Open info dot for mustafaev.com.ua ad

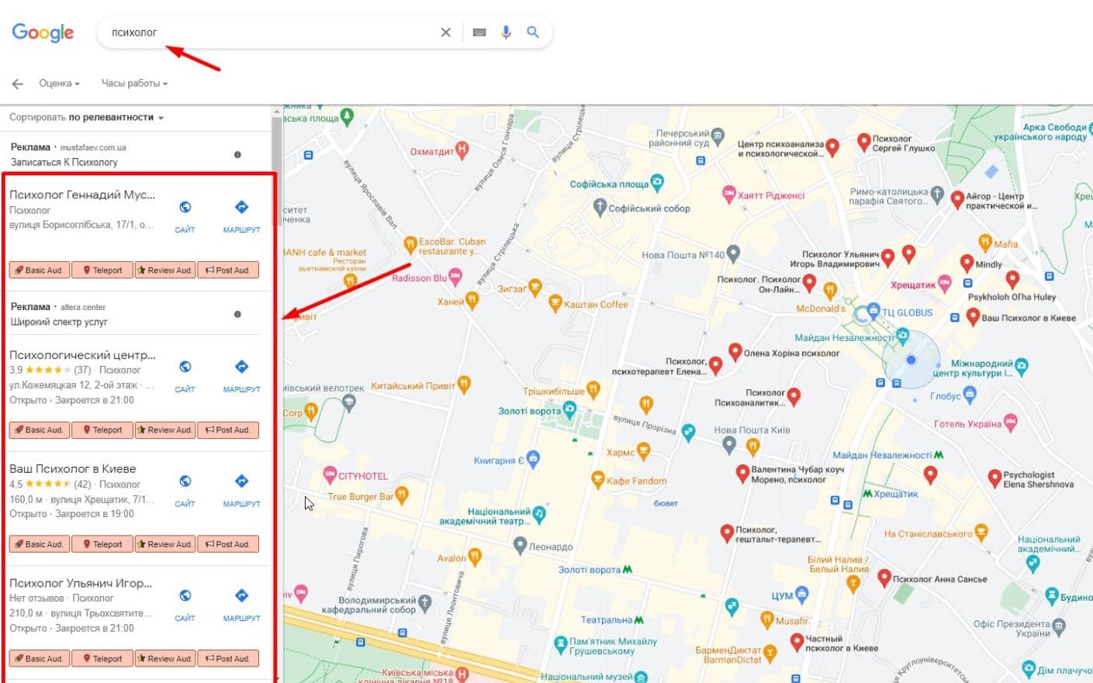(x=237, y=154)
